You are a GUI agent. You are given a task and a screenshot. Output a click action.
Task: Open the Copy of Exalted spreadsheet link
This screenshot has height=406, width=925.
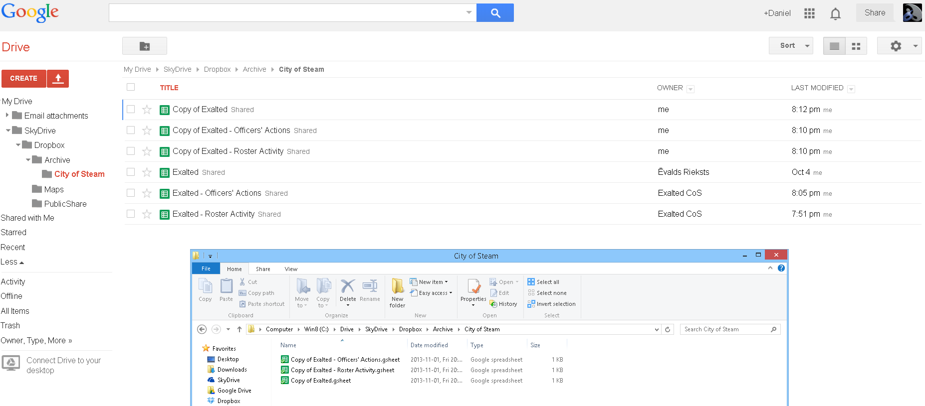(200, 109)
